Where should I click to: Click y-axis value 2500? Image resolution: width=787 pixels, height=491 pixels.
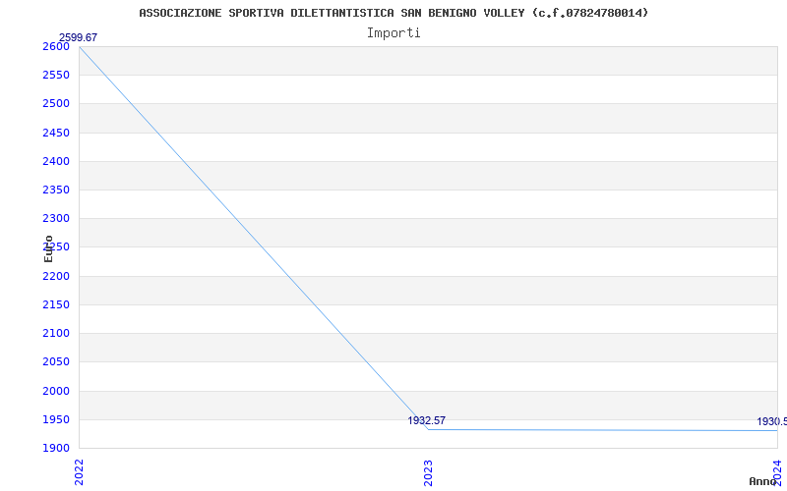coord(56,104)
